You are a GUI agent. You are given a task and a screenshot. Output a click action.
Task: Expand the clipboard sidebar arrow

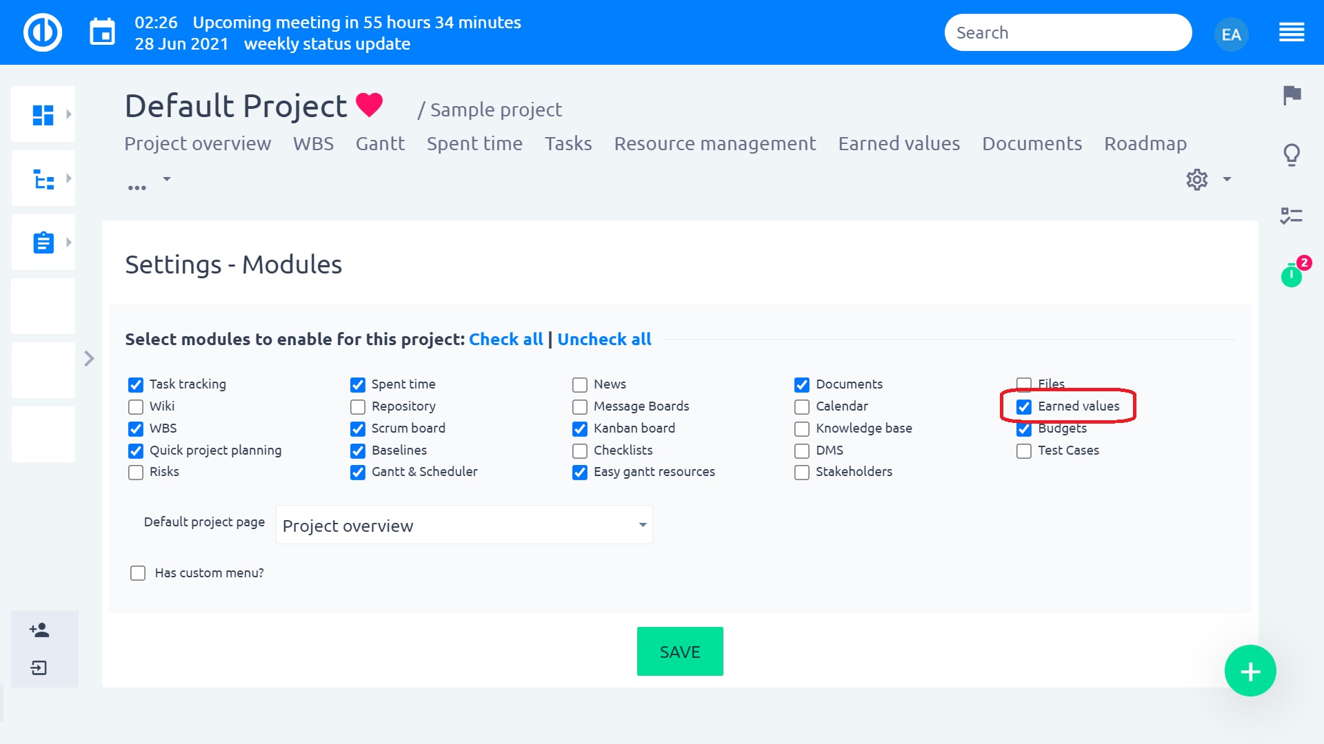68,242
